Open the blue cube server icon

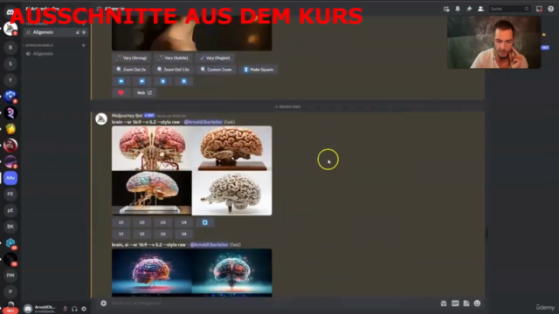(10, 242)
